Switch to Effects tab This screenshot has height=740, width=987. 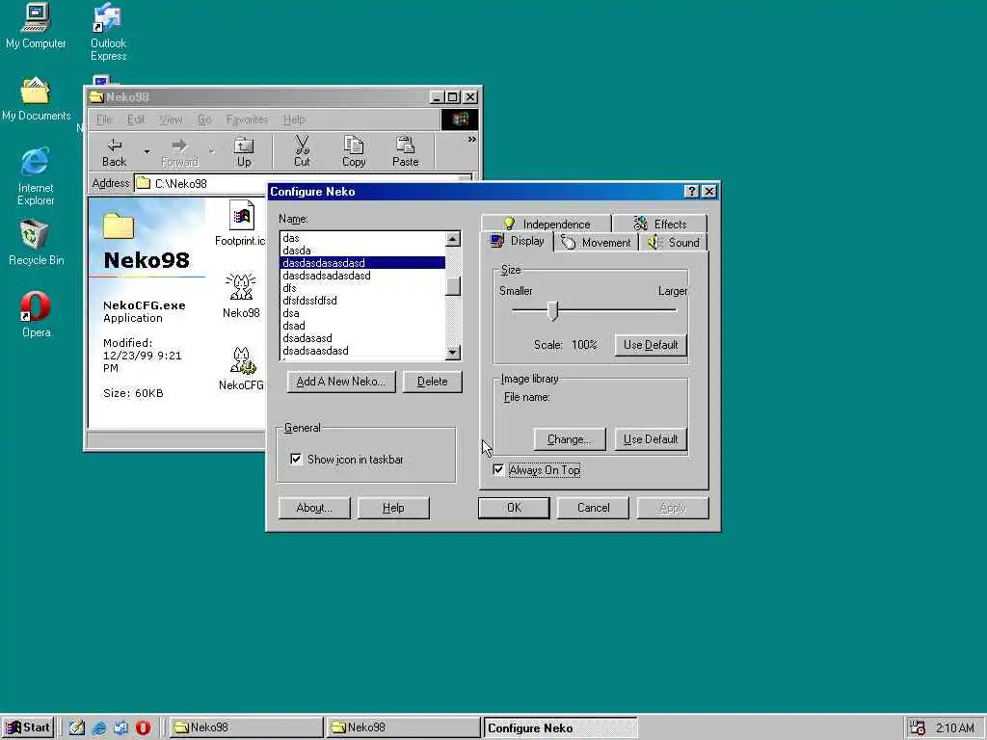click(659, 224)
